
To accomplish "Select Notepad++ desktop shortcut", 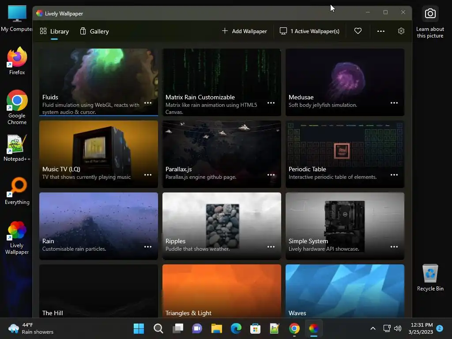I will coord(17,148).
